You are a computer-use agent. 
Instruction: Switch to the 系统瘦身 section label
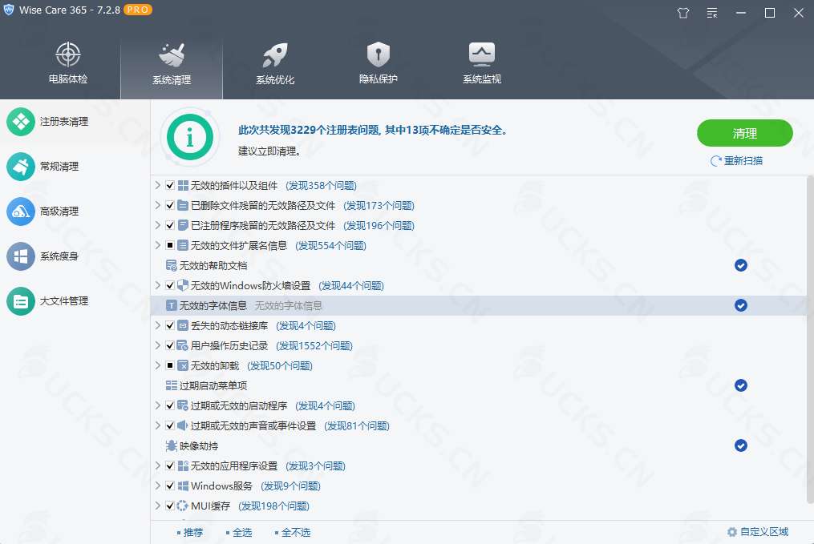(x=59, y=256)
